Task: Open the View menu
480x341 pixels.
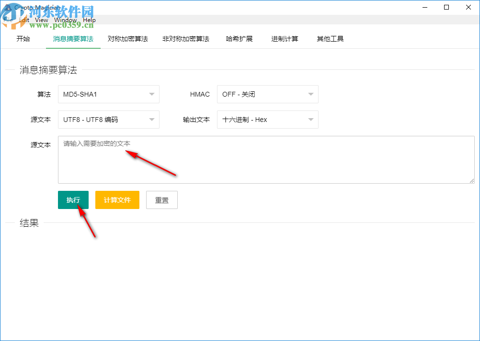Action: click(x=41, y=20)
